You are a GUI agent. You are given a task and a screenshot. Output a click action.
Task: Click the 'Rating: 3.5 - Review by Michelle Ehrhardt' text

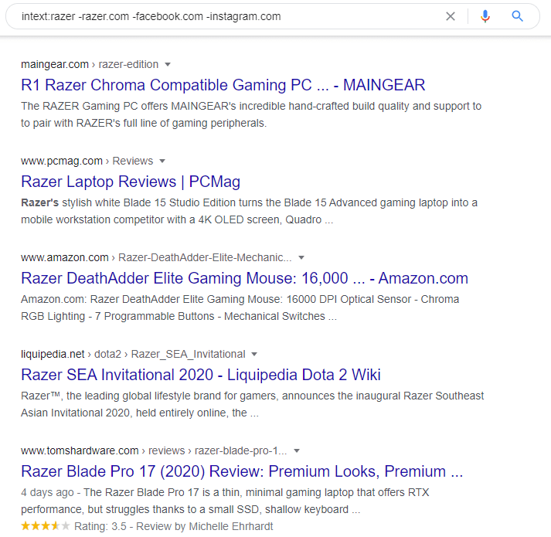click(x=174, y=526)
